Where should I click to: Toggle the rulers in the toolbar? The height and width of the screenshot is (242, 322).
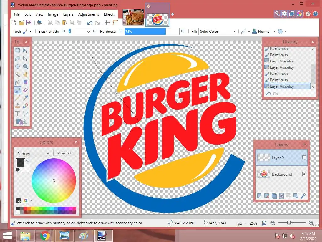pos(115,23)
